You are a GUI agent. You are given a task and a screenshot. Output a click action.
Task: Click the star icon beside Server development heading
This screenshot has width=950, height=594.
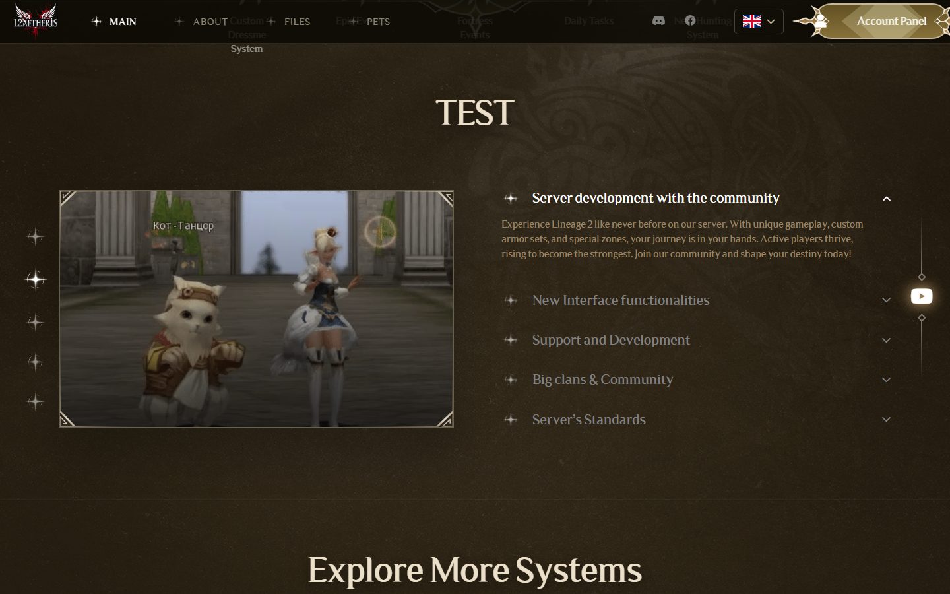(511, 198)
